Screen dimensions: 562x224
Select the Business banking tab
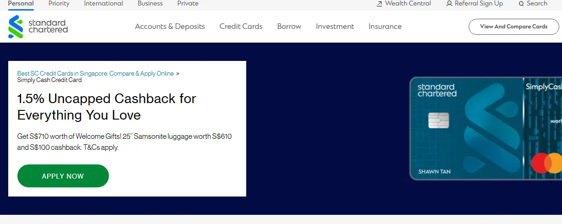coord(150,4)
